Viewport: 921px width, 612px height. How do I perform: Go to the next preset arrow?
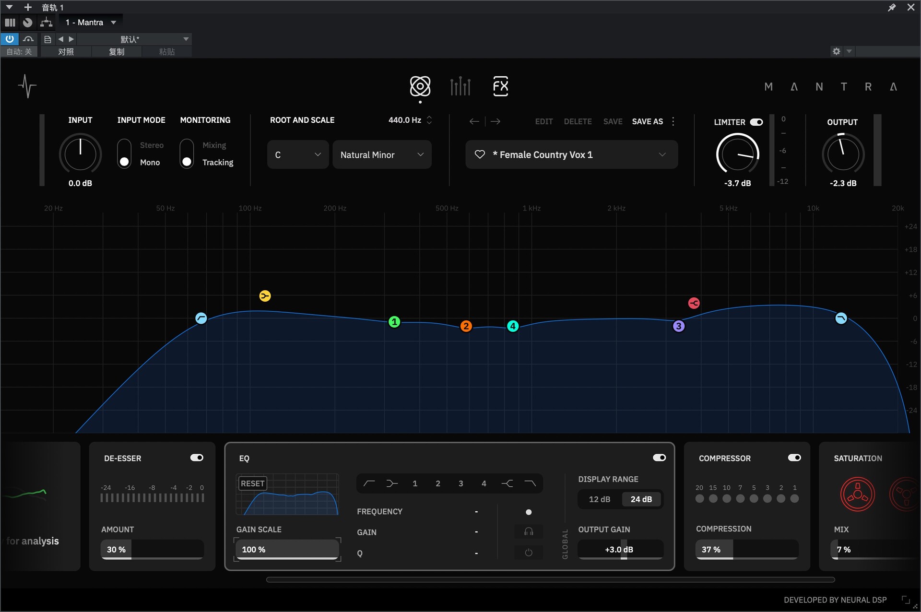pos(496,121)
